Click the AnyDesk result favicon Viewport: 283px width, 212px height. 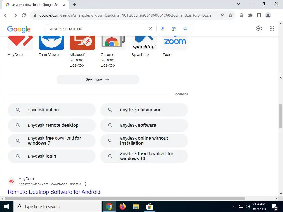12,181
